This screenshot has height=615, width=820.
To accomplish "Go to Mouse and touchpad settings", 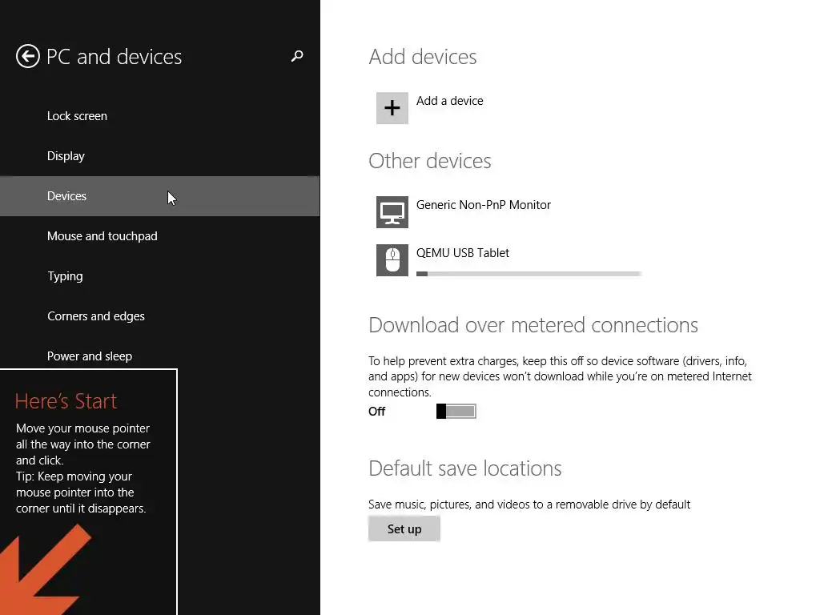I will (x=102, y=236).
